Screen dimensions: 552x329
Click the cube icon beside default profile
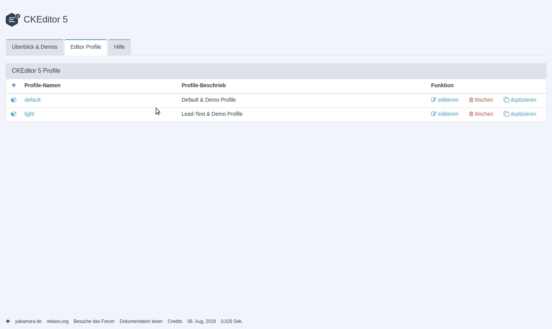[x=14, y=100]
